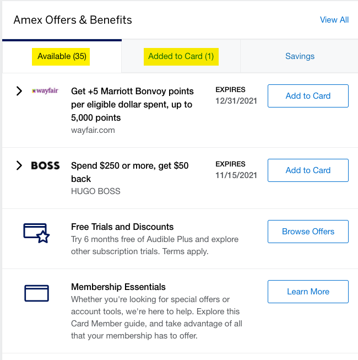
Task: Click the Membership Essentials heading
Action: [x=118, y=287]
